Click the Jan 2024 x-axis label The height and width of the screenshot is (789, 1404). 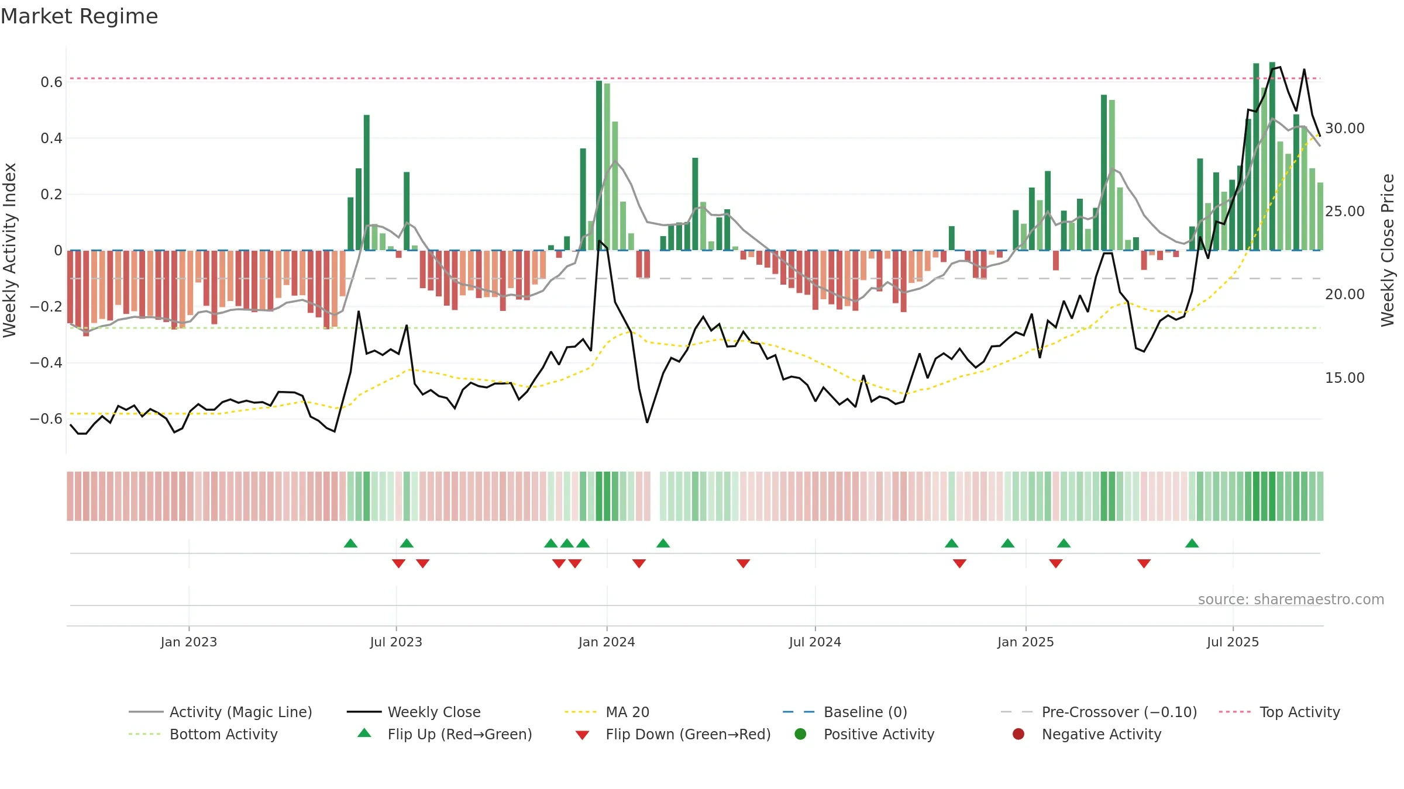607,642
